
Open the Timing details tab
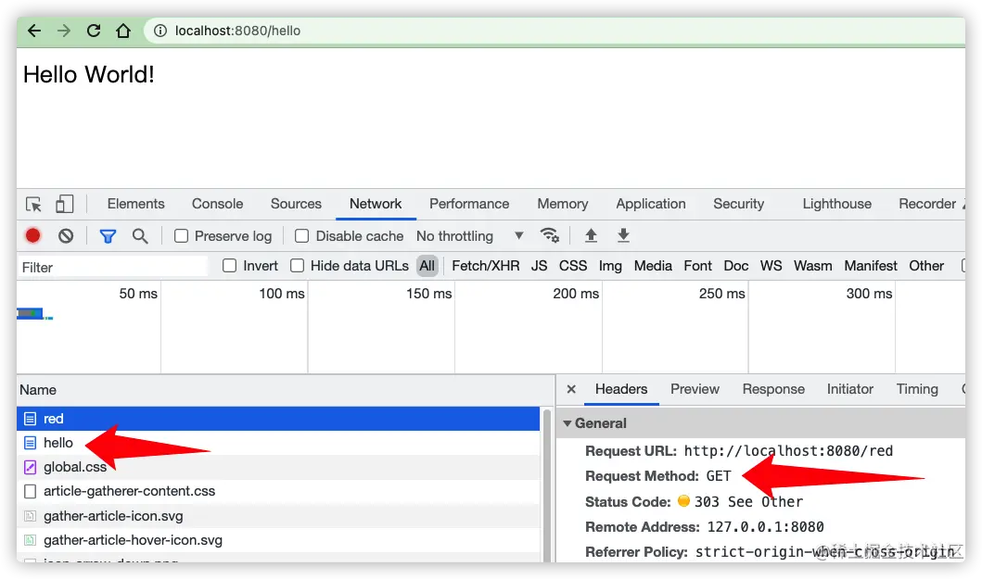[x=917, y=389]
